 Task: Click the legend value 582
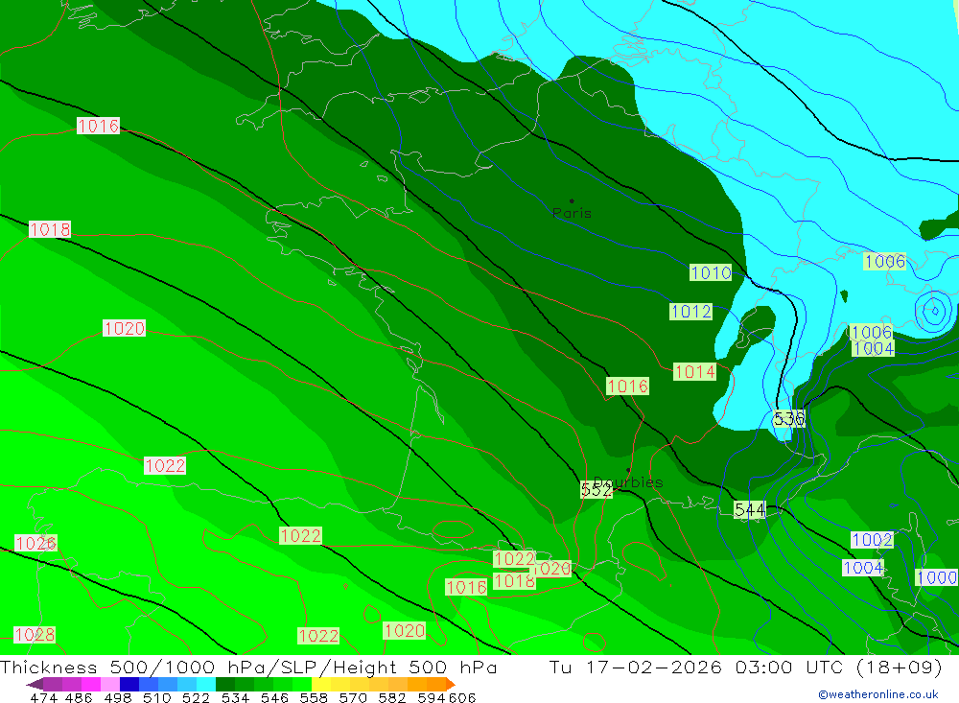[x=391, y=697]
